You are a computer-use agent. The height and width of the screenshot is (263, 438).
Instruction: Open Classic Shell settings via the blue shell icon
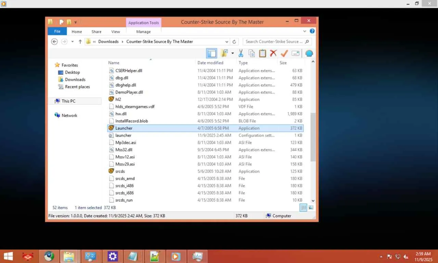pos(309,53)
